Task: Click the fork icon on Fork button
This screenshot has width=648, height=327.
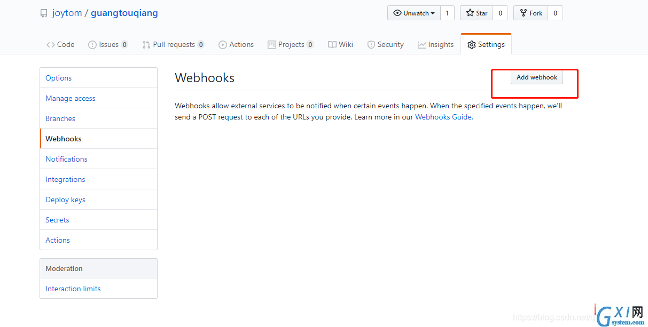Action: [524, 13]
